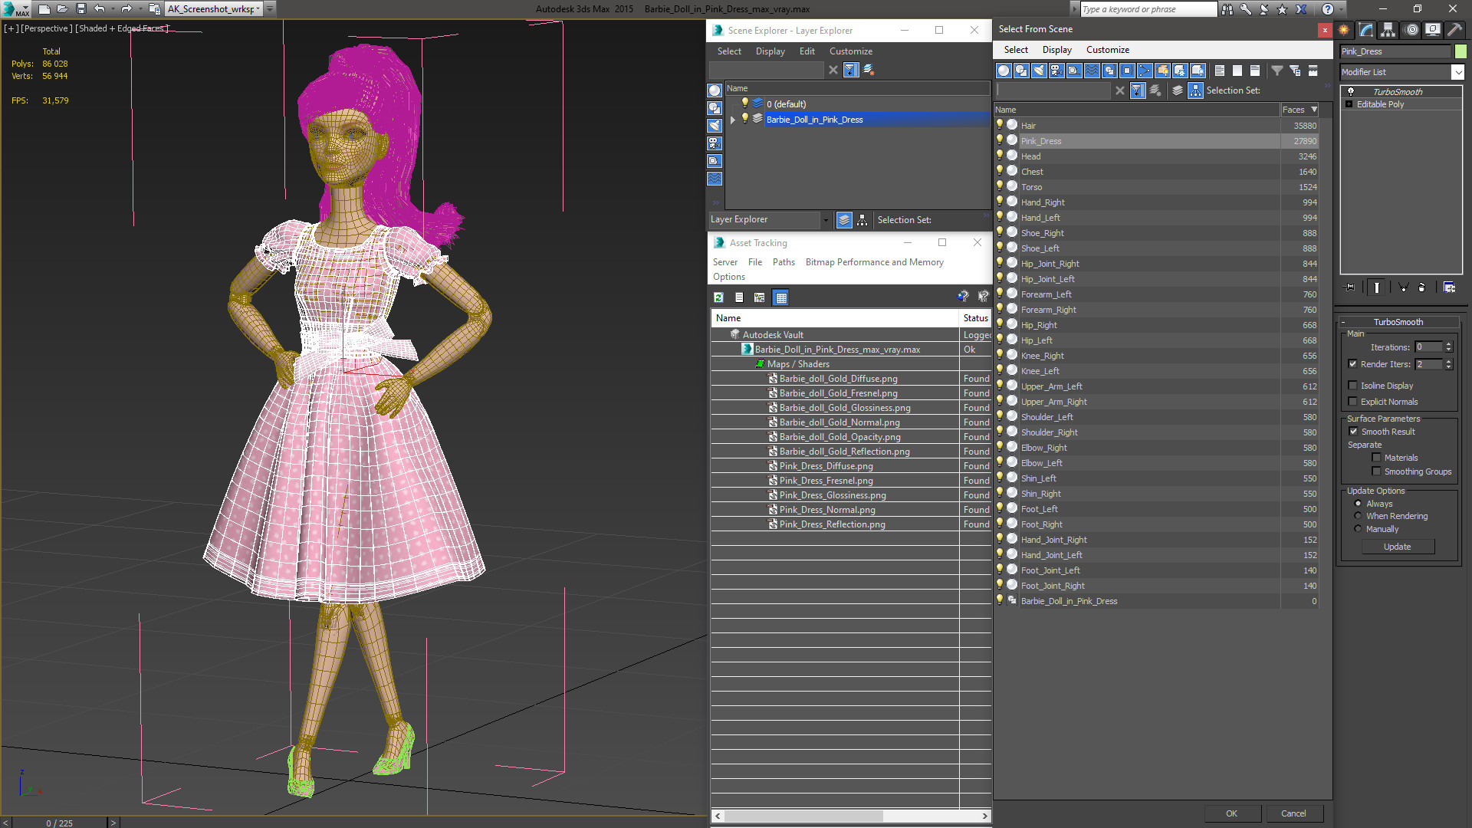Screen dimensions: 1472x828
Task: Open the Utilities hammer tab
Action: pyautogui.click(x=1454, y=30)
